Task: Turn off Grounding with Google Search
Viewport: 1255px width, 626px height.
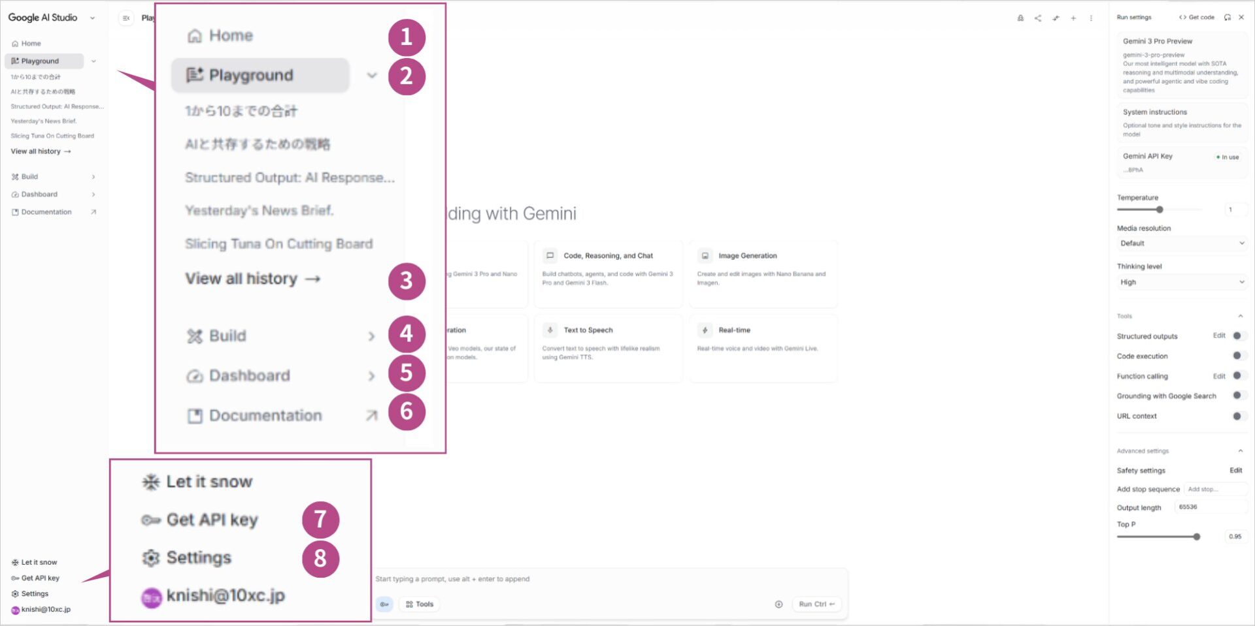Action: tap(1237, 396)
